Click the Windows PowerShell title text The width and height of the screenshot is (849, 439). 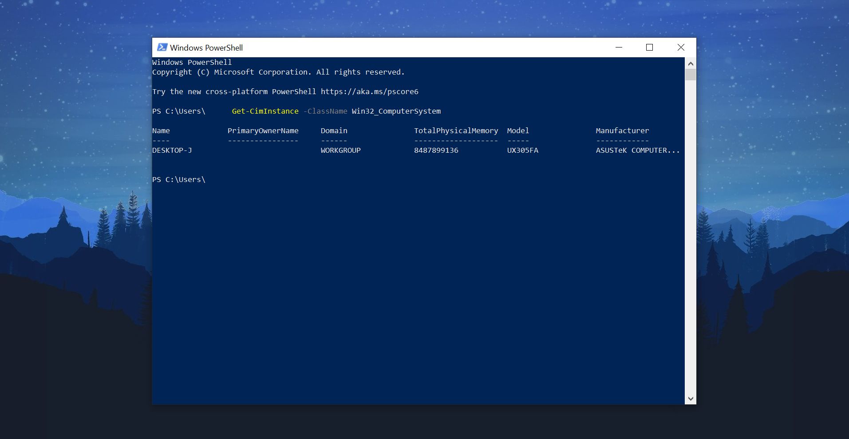(x=206, y=47)
